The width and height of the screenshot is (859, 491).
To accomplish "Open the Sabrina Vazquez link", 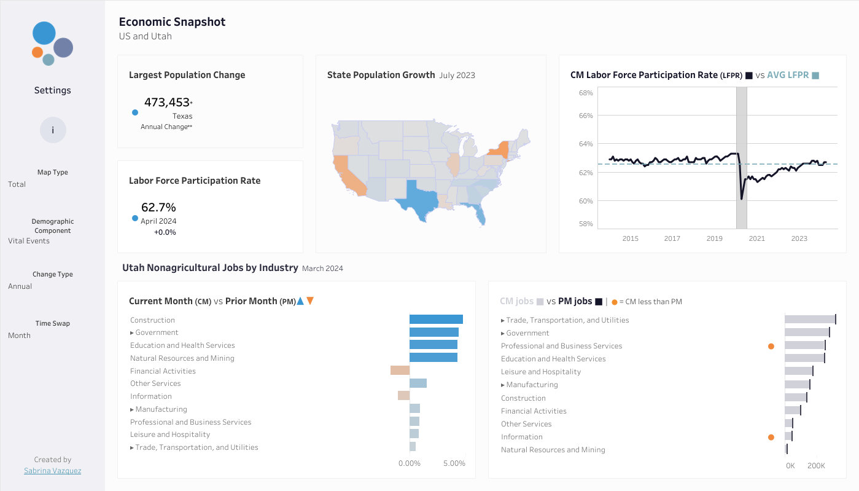I will 53,471.
